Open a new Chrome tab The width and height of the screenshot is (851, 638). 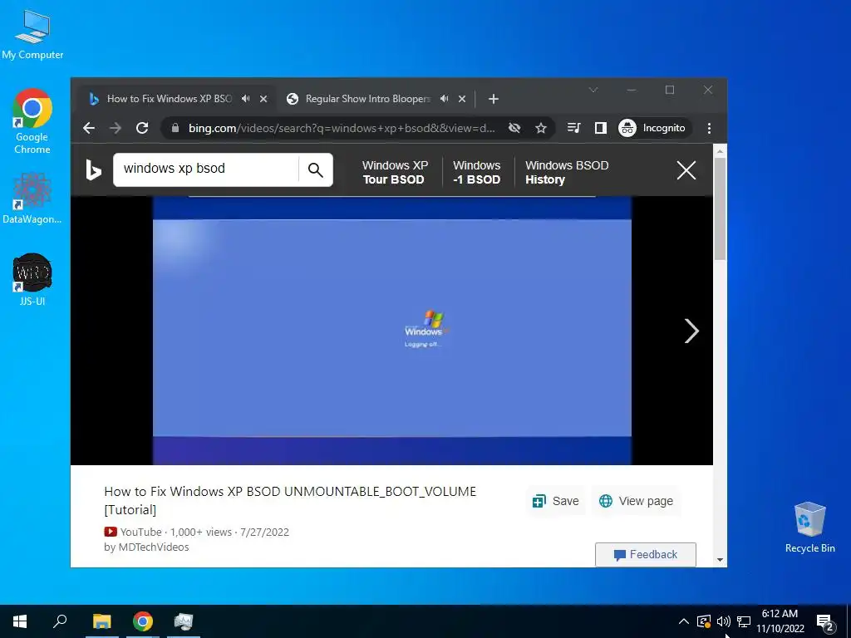[494, 99]
